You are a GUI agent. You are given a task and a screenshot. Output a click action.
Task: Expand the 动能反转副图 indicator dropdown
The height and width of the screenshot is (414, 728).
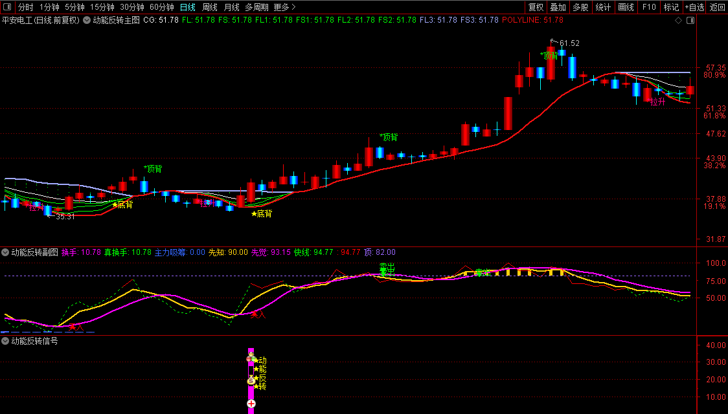(x=5, y=253)
